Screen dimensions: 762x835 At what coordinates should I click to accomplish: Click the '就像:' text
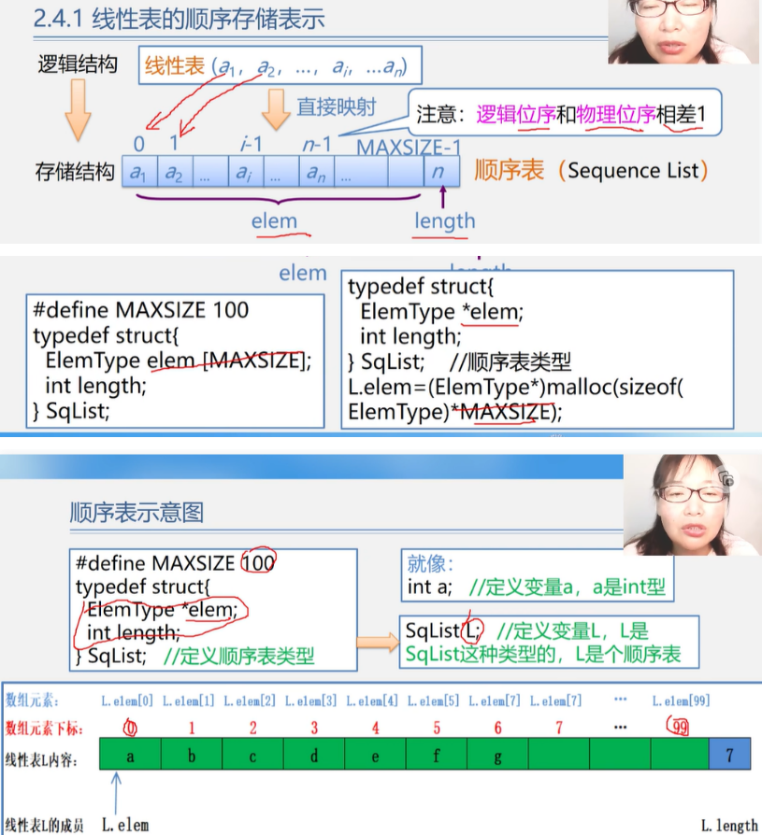pos(430,563)
